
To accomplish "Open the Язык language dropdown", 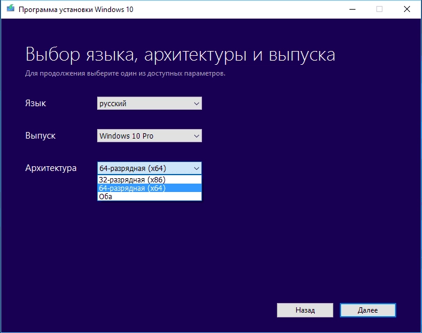I will [149, 103].
